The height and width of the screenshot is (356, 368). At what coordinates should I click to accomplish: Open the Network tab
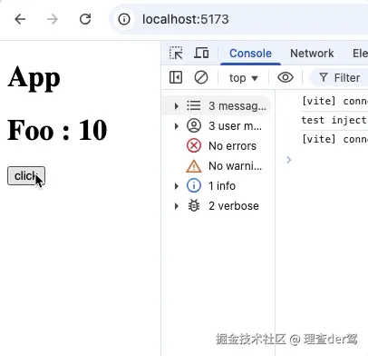coord(312,54)
